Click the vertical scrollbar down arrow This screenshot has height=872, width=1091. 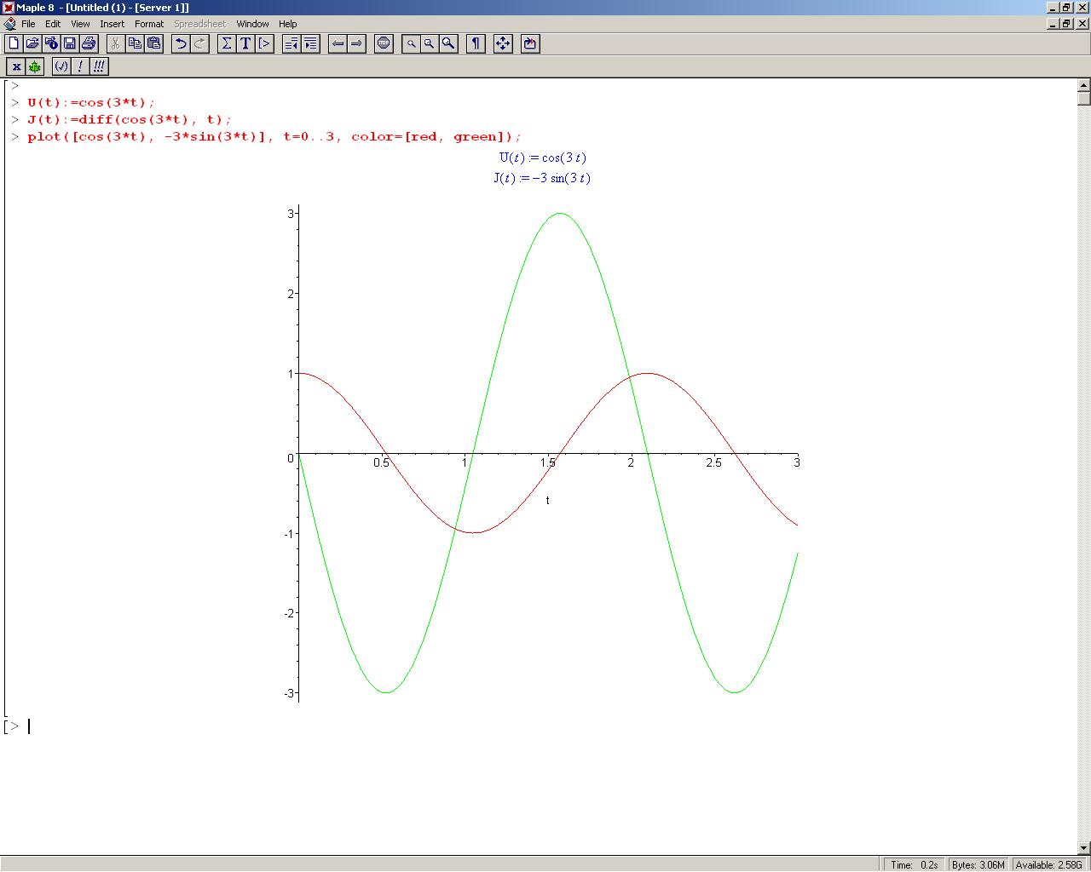pyautogui.click(x=1083, y=847)
